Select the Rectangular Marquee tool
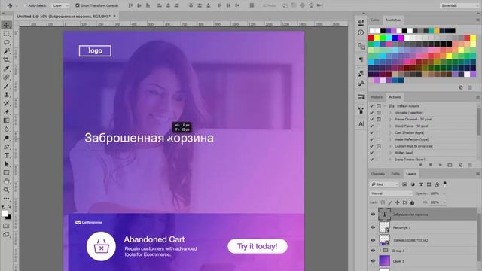The width and height of the screenshot is (482, 271). tap(6, 34)
